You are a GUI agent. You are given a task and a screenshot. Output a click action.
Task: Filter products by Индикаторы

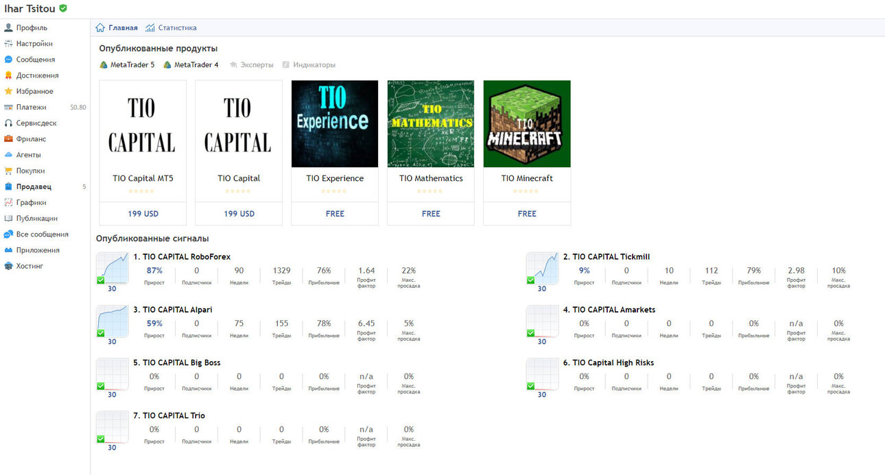tap(314, 65)
